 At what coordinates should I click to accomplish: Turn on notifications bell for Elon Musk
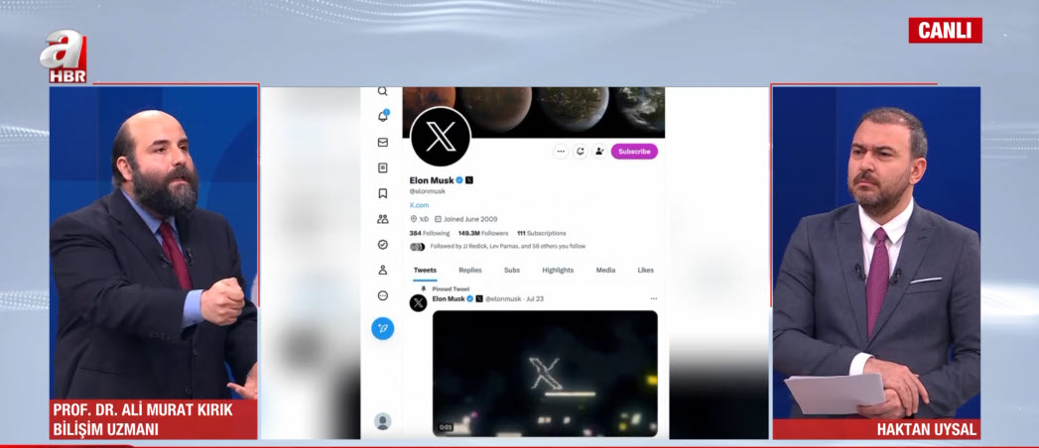(581, 152)
